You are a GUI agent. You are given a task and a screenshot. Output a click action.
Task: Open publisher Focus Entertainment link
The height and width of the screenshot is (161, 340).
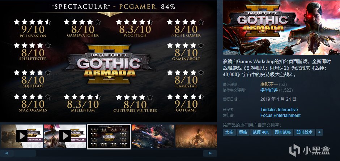point(280,116)
